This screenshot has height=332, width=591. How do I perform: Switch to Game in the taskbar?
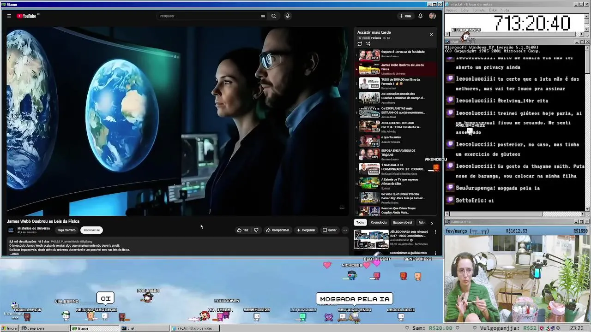(94, 328)
